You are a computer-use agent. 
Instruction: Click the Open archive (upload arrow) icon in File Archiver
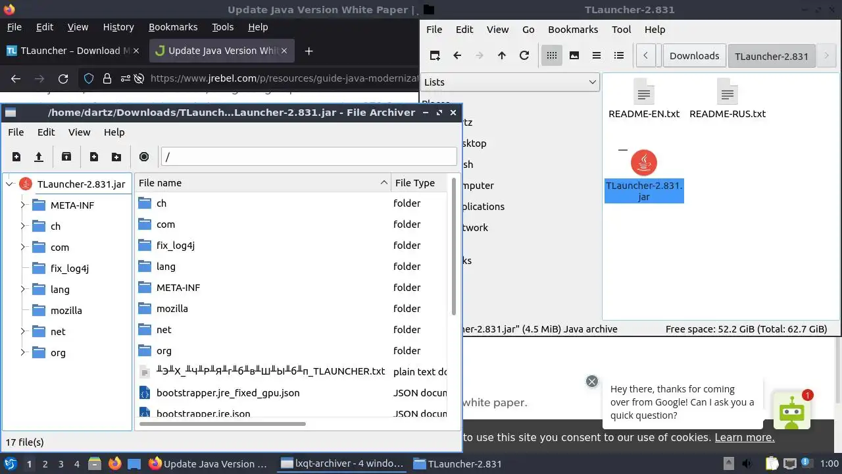point(39,157)
